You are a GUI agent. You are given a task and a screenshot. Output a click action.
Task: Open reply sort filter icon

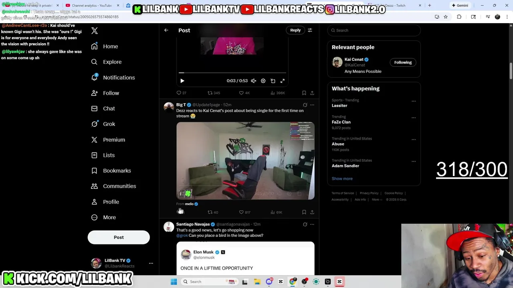[310, 30]
